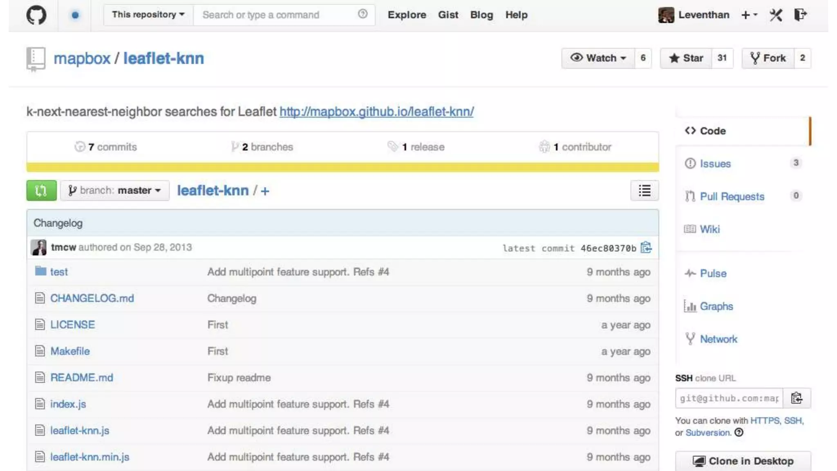The height and width of the screenshot is (471, 837).
Task: Expand the branch: master selector
Action: coord(115,191)
